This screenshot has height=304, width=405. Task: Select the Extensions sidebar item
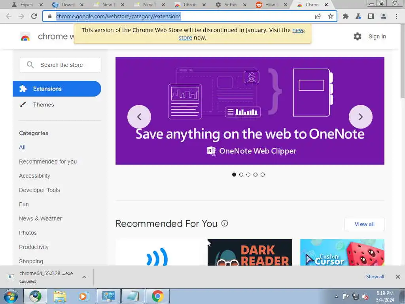[57, 89]
